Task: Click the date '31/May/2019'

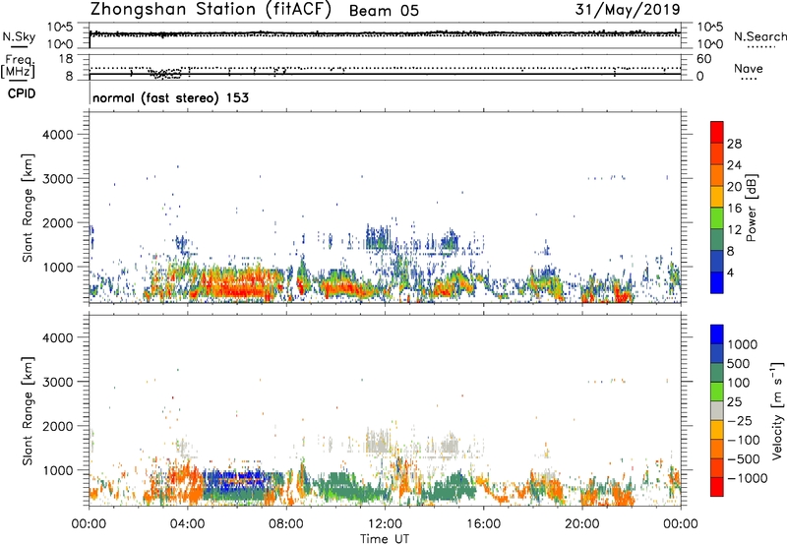Action: (x=628, y=9)
